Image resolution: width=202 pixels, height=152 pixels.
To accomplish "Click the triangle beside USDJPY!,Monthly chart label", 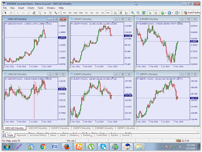I will (72, 24).
